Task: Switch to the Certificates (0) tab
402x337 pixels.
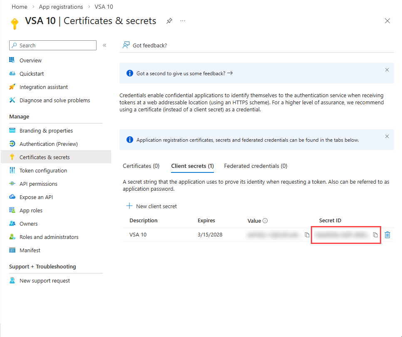Action: coord(141,166)
